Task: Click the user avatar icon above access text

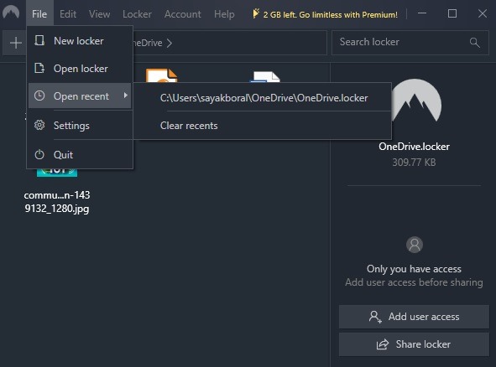Action: pos(415,245)
